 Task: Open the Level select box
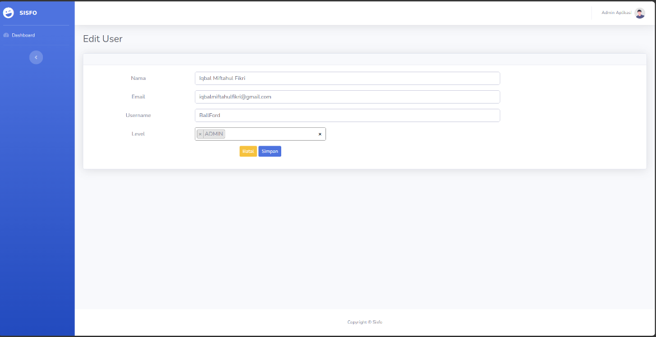tap(260, 134)
